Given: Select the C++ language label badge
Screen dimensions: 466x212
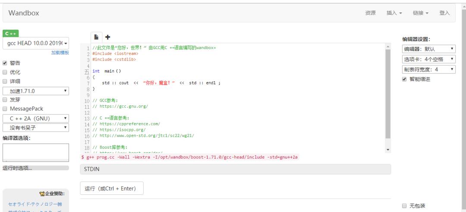Looking at the screenshot, I should pyautogui.click(x=11, y=34).
